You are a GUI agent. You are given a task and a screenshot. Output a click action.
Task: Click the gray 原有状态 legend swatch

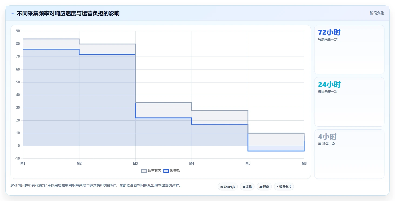pyautogui.click(x=144, y=171)
